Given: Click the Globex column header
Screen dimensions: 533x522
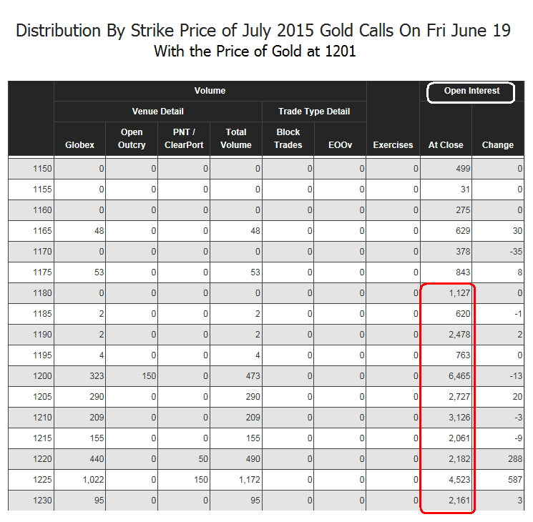Looking at the screenshot, I should (x=79, y=144).
